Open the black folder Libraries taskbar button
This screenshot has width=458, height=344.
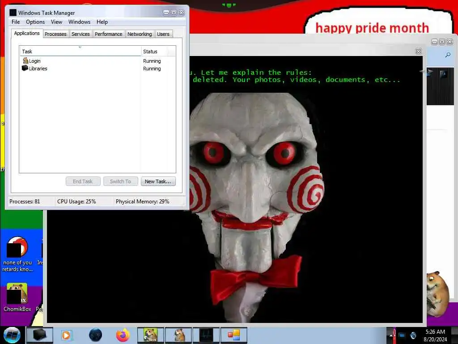pyautogui.click(x=40, y=335)
